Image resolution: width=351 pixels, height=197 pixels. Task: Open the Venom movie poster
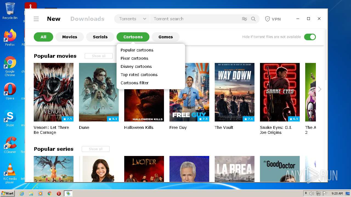[53, 92]
